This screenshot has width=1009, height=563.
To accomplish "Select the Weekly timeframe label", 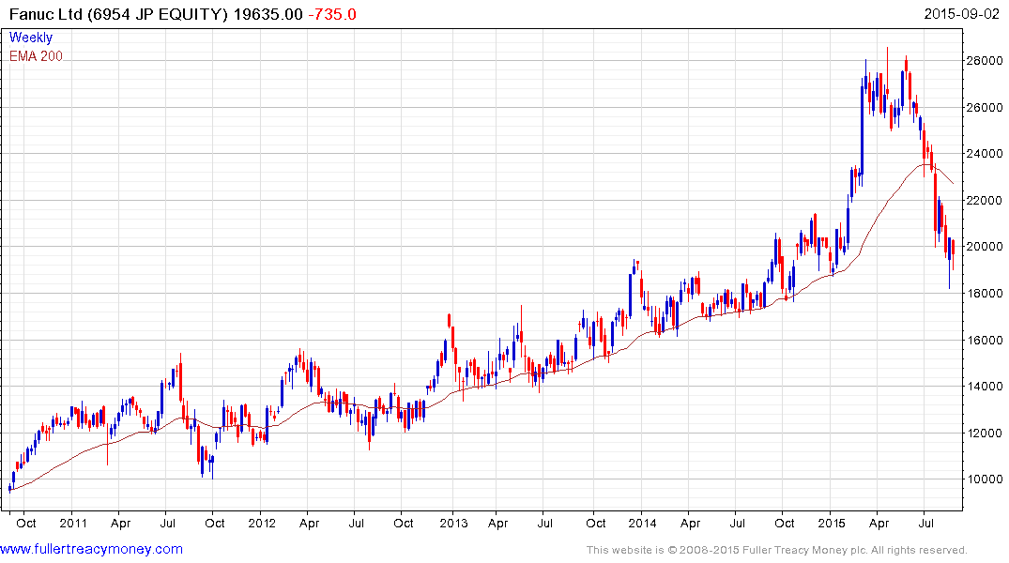I will [31, 38].
